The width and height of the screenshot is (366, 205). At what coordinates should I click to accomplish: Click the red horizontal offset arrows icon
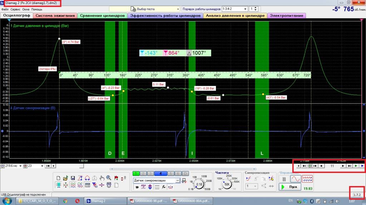(170, 187)
